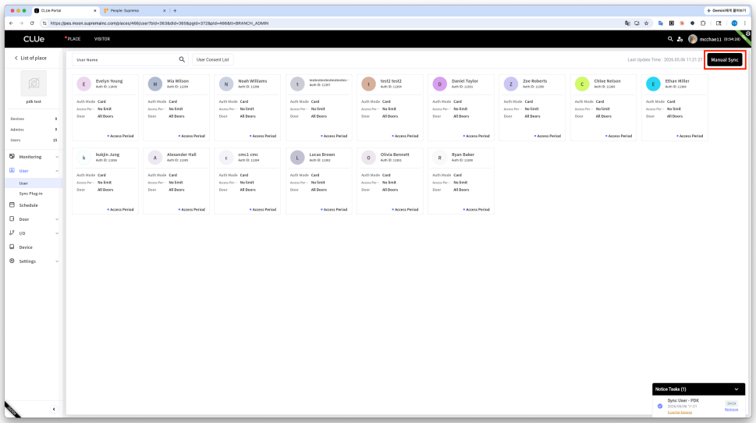Click the user settings icon beside the avatar
Viewport: 756px width, 423px height.
pyautogui.click(x=680, y=39)
